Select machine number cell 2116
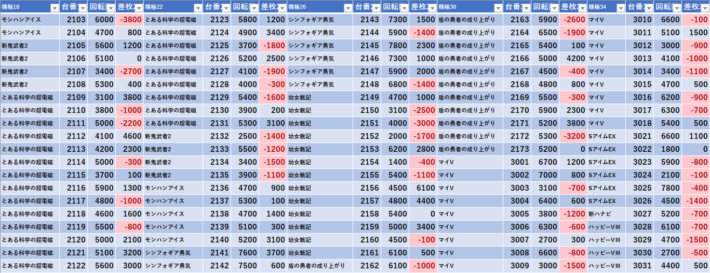This screenshot has width=710, height=273. click(73, 188)
